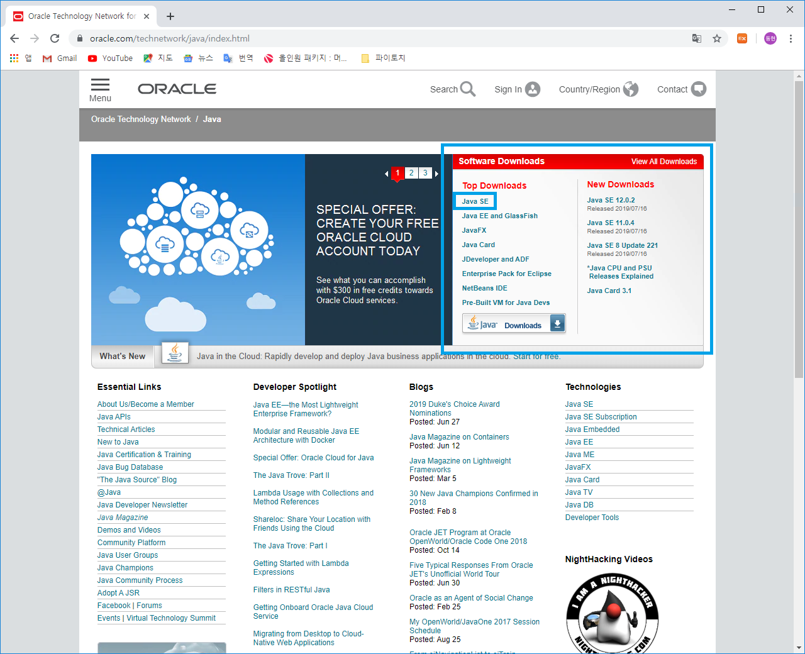Open the Chrome three-dot menu
The height and width of the screenshot is (654, 805).
(791, 38)
